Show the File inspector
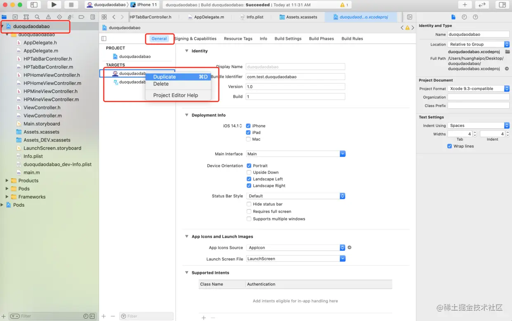The width and height of the screenshot is (512, 321). pyautogui.click(x=453, y=17)
